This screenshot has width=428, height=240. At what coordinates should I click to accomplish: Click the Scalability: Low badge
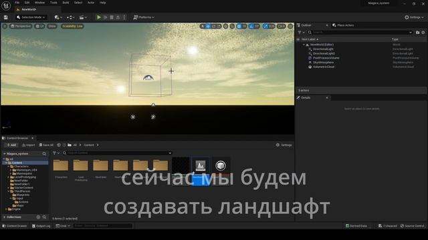[x=72, y=26]
